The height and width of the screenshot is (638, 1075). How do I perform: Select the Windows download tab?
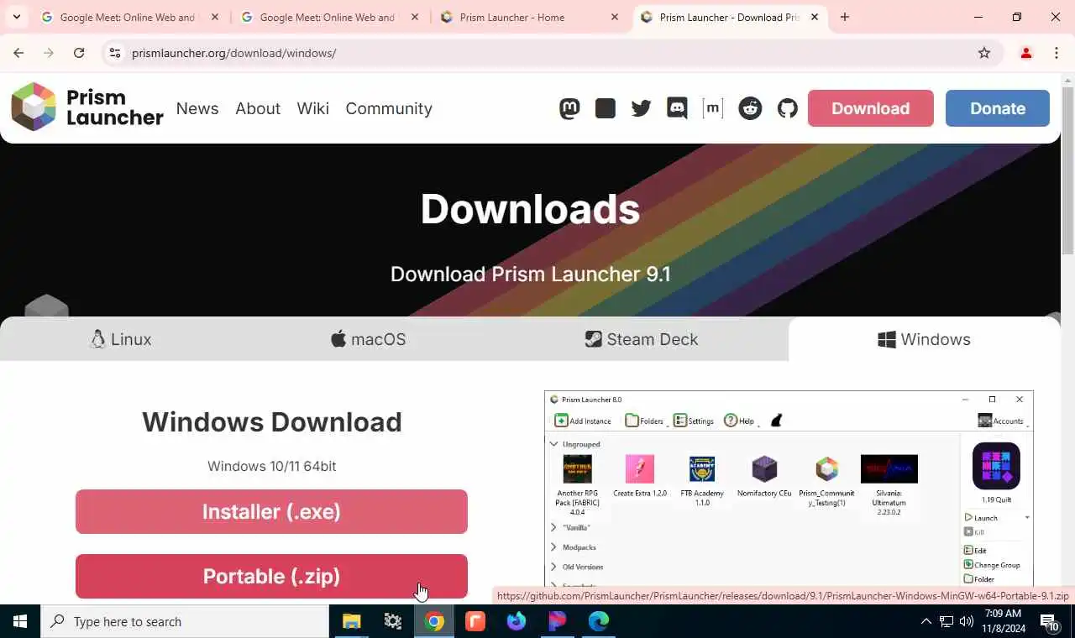(x=924, y=339)
